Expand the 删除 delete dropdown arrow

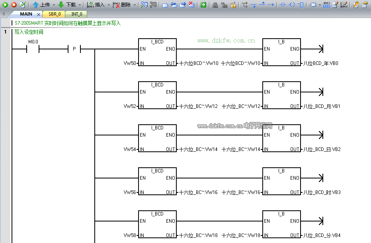(135, 5)
